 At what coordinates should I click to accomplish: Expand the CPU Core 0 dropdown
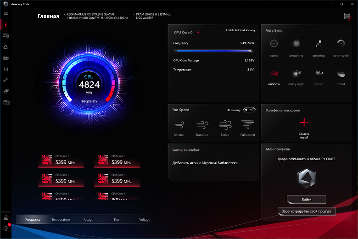[198, 33]
